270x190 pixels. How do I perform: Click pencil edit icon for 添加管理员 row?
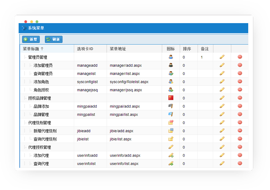pos(222,65)
